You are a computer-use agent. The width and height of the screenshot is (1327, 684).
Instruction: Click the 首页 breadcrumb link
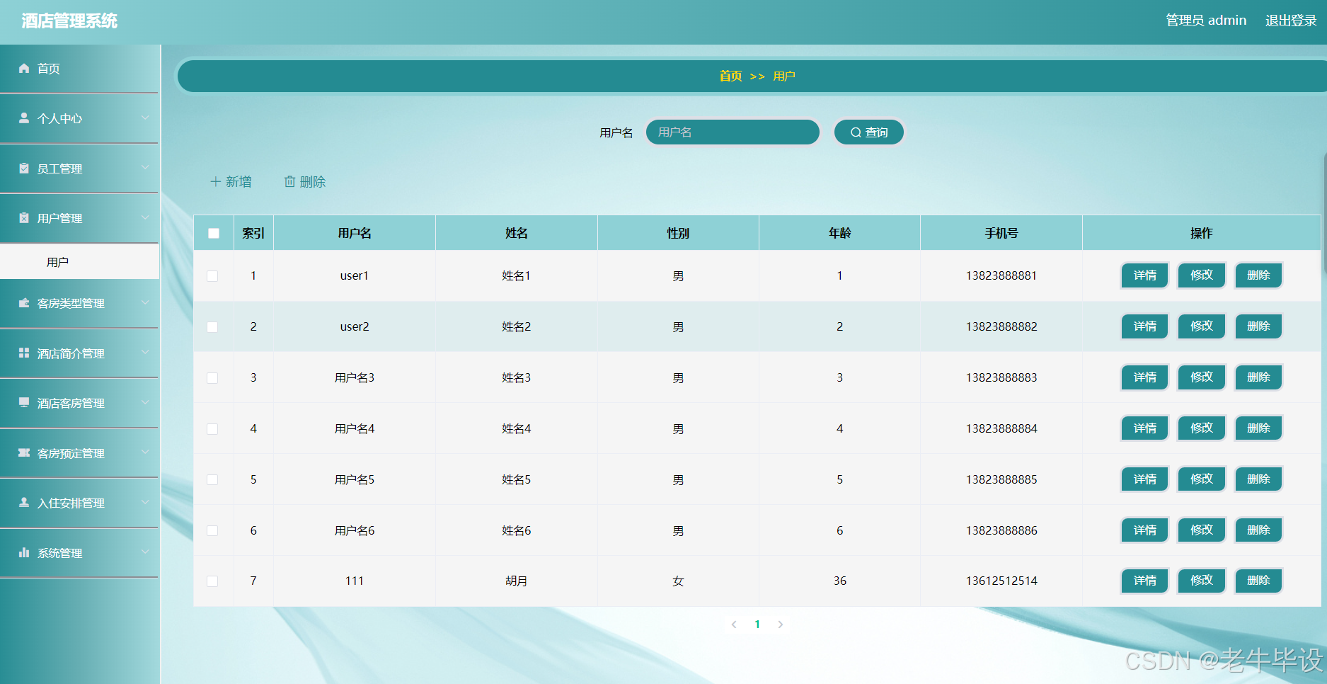click(x=731, y=76)
